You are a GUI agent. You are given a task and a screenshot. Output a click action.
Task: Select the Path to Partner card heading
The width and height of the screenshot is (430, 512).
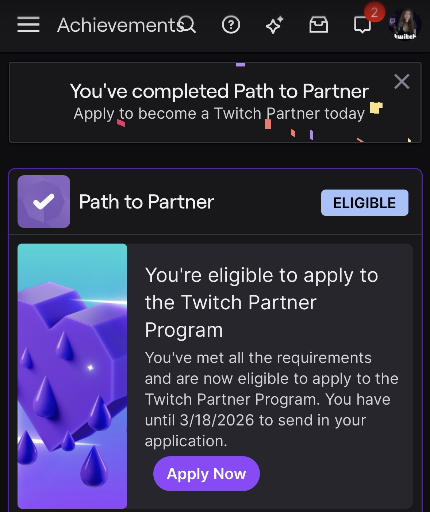[x=146, y=202]
